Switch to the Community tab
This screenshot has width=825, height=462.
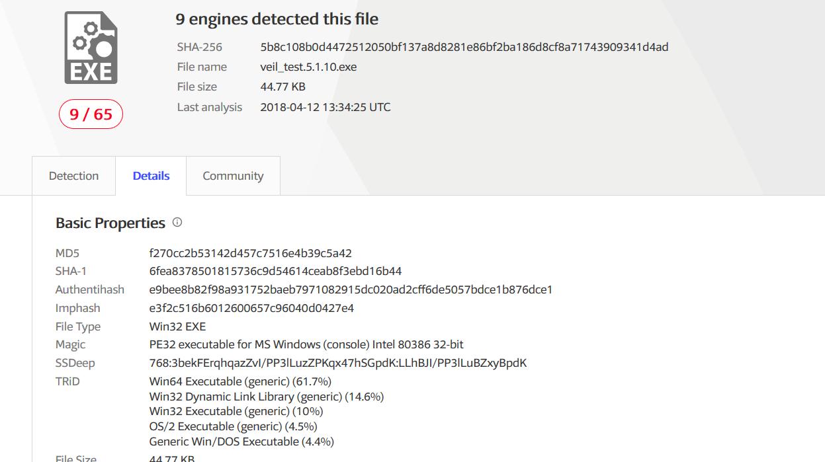233,176
